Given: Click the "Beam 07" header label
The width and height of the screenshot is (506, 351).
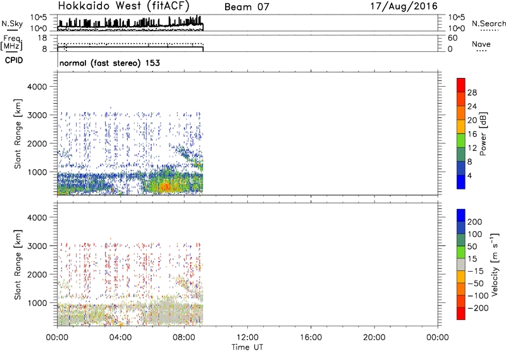Looking at the screenshot, I should click(247, 7).
